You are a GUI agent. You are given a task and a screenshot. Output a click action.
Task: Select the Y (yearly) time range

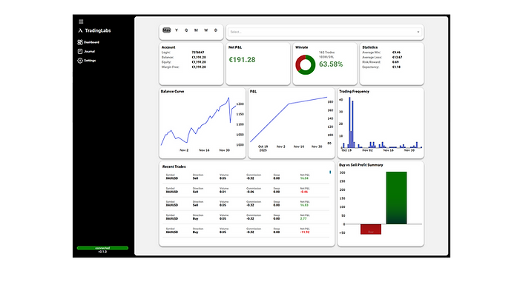click(177, 30)
